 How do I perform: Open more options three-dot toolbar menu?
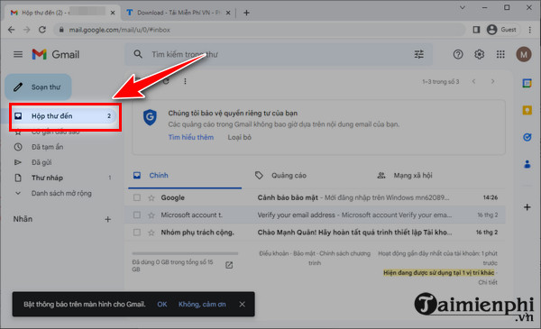pyautogui.click(x=185, y=81)
